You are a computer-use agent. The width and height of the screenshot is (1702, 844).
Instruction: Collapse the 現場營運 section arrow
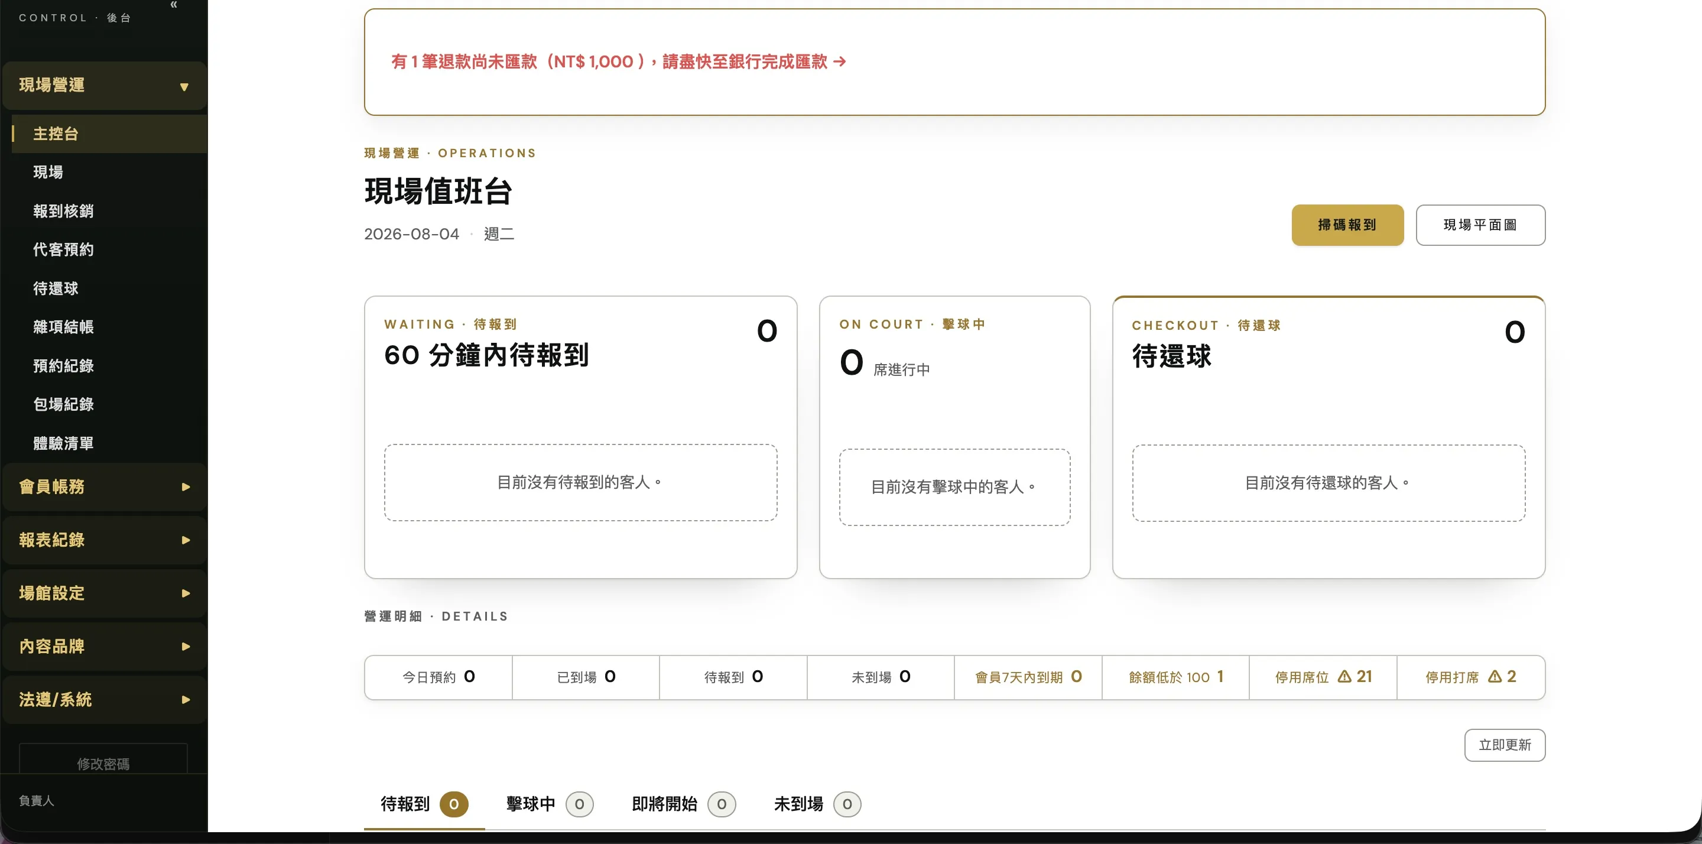[x=184, y=86]
